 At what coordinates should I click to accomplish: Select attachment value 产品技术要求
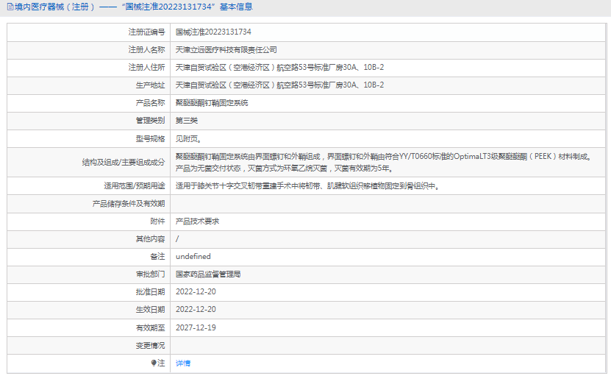(x=197, y=221)
